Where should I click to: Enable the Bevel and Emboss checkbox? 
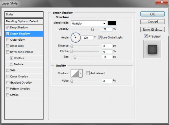coord(8,52)
